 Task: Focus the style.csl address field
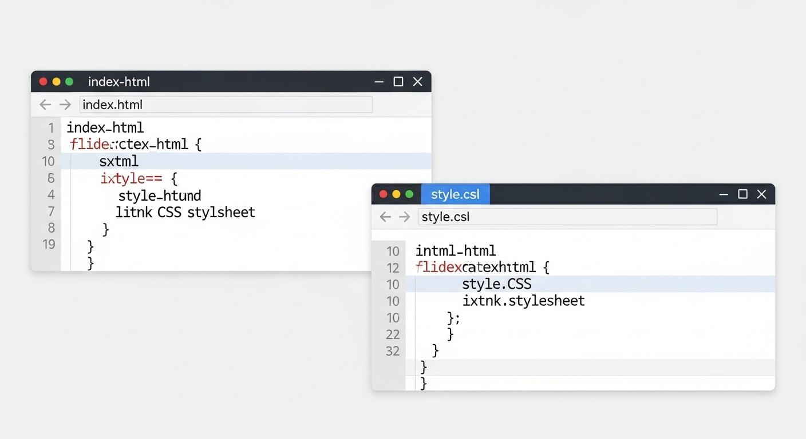568,217
